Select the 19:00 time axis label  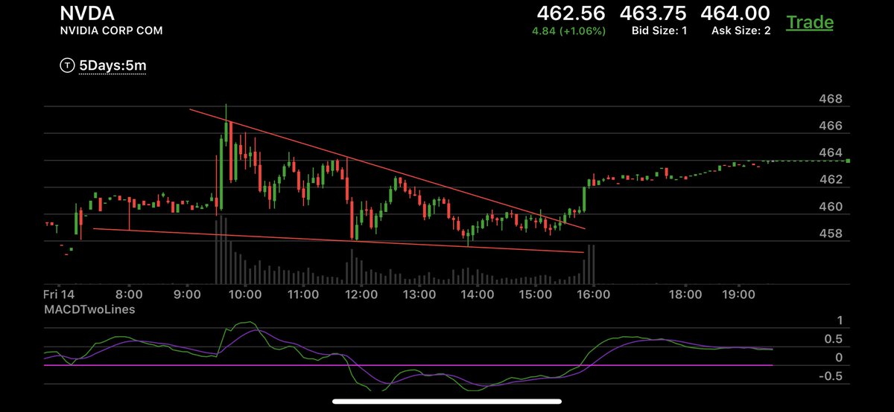[738, 295]
